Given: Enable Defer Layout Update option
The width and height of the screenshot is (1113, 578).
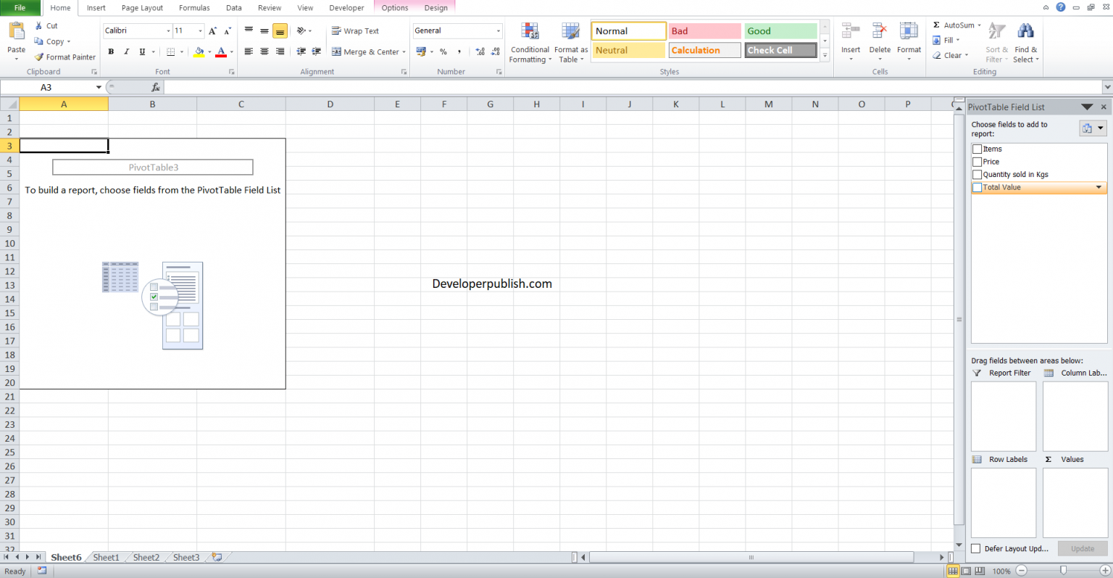Looking at the screenshot, I should coord(975,548).
